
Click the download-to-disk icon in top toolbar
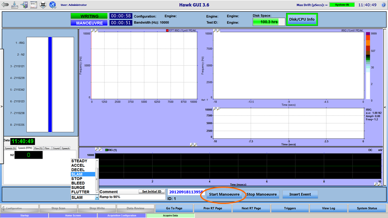tap(15, 5)
